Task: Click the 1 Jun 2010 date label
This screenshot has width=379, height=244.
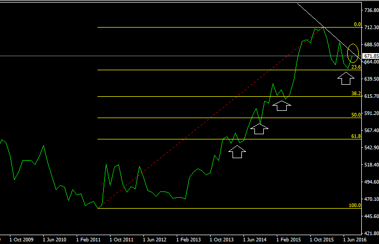Action: point(55,240)
